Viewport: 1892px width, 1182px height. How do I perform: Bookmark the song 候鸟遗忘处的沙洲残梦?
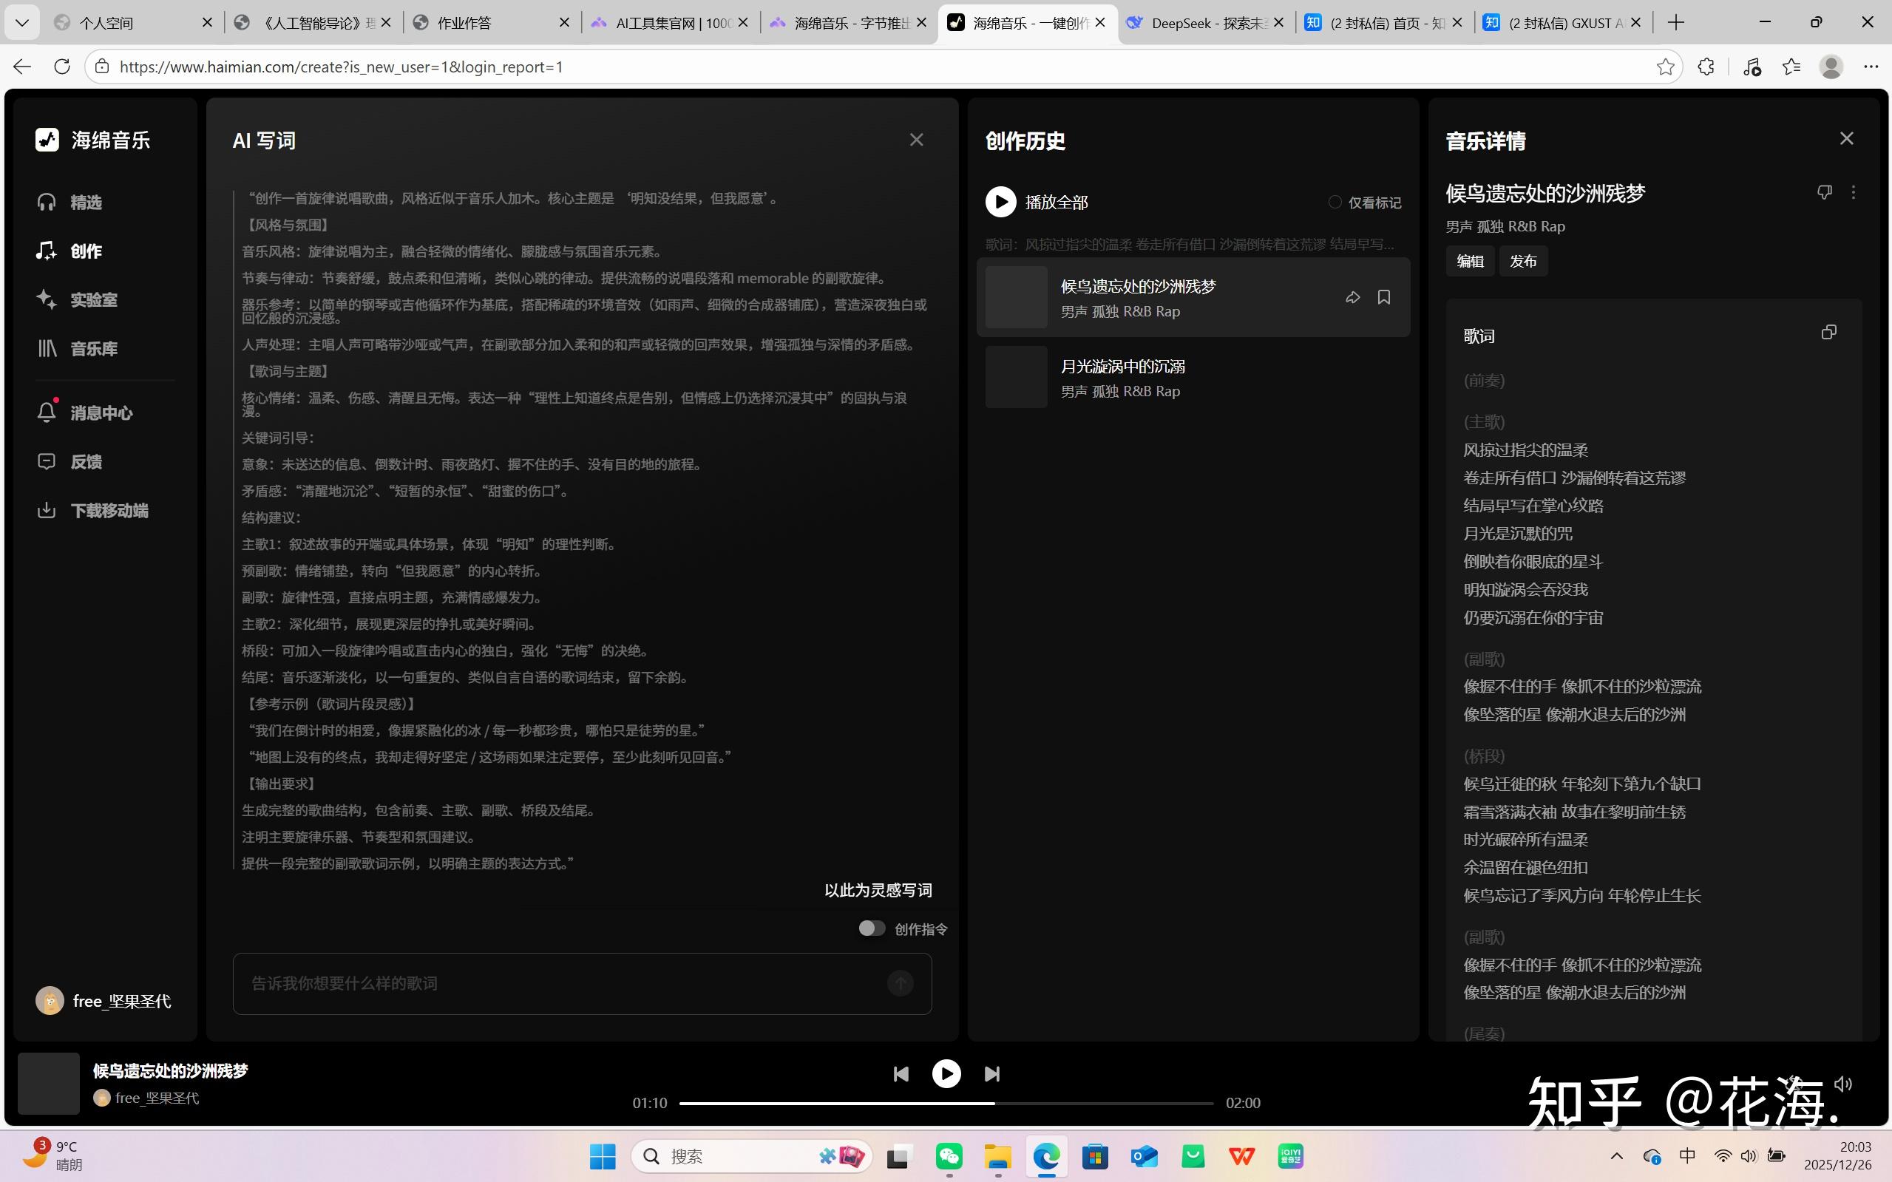[1384, 297]
